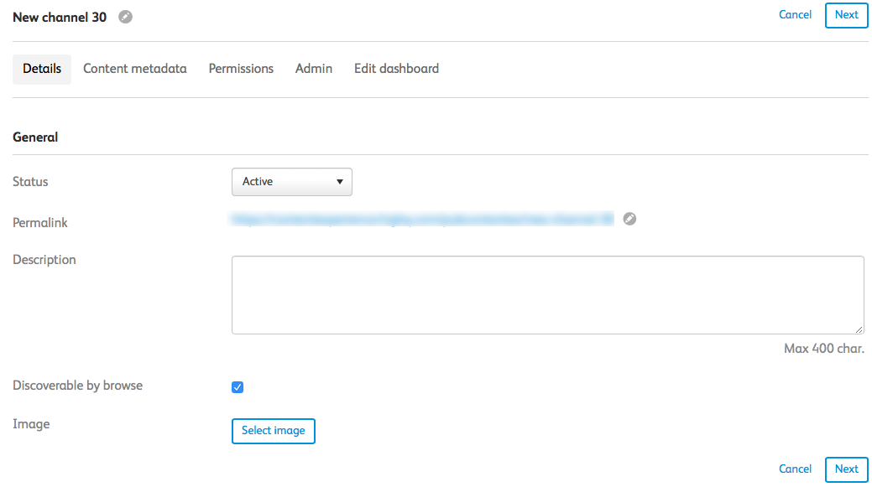Click the Details tab
This screenshot has width=872, height=487.
(x=42, y=69)
